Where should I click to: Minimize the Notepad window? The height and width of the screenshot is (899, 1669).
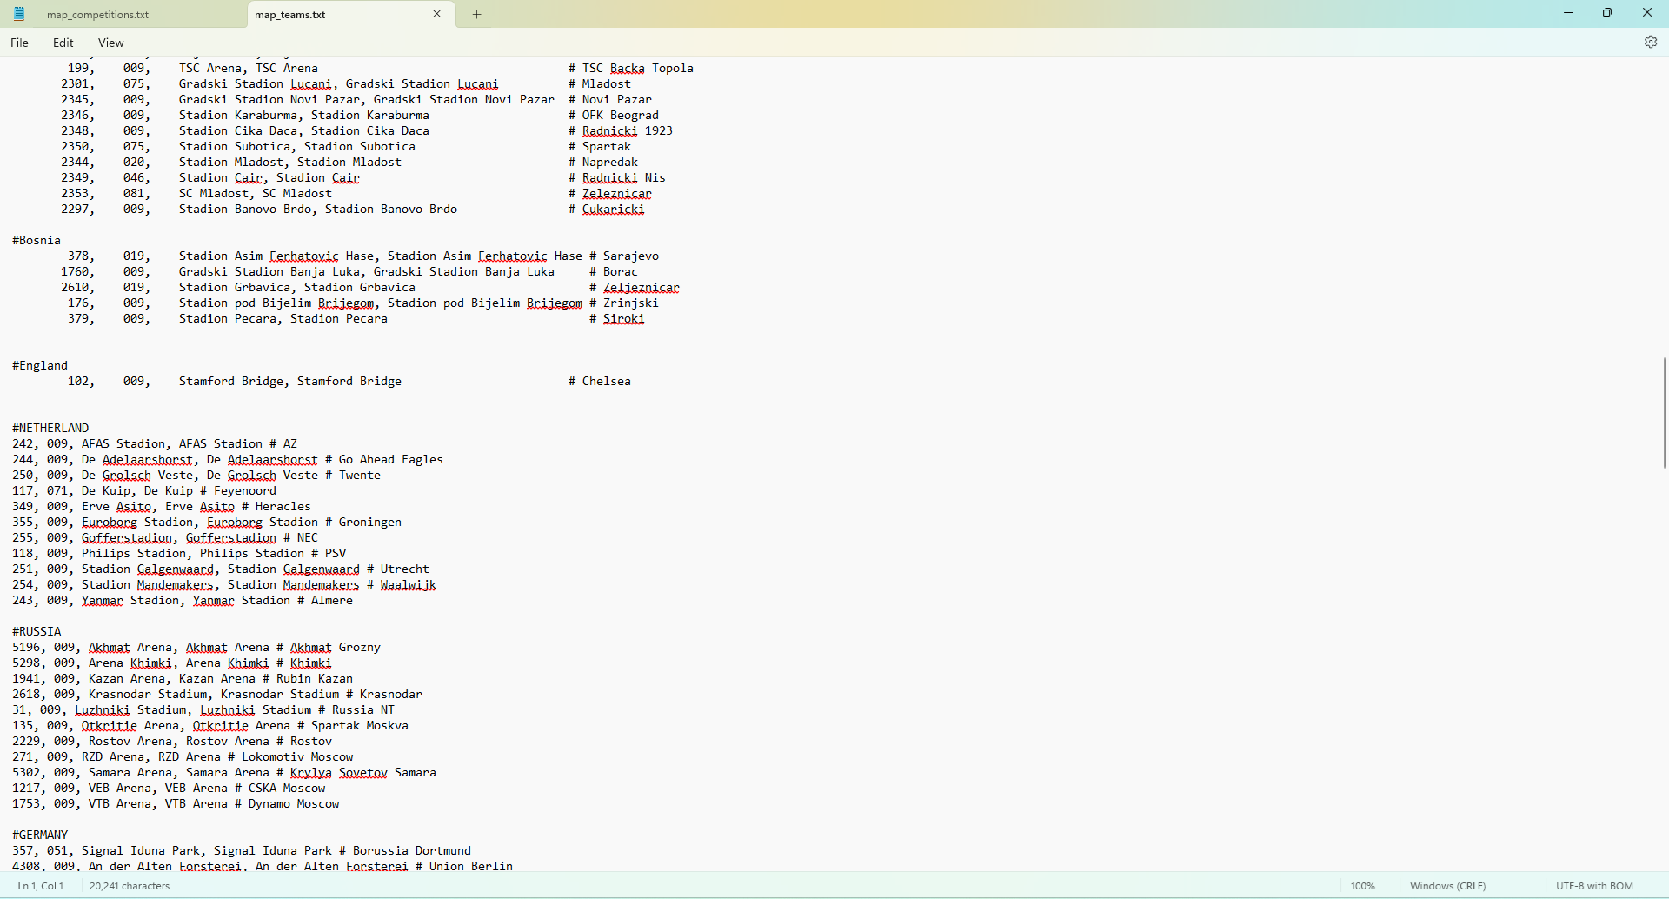pyautogui.click(x=1568, y=13)
